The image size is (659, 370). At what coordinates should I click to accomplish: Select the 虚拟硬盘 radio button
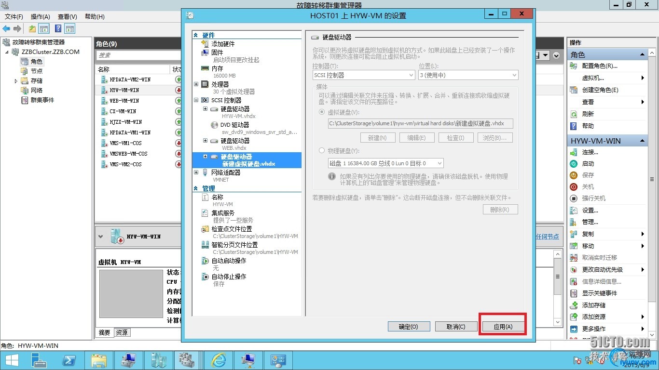point(322,112)
